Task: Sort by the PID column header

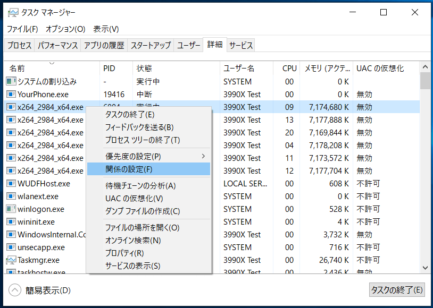Action: (x=116, y=68)
